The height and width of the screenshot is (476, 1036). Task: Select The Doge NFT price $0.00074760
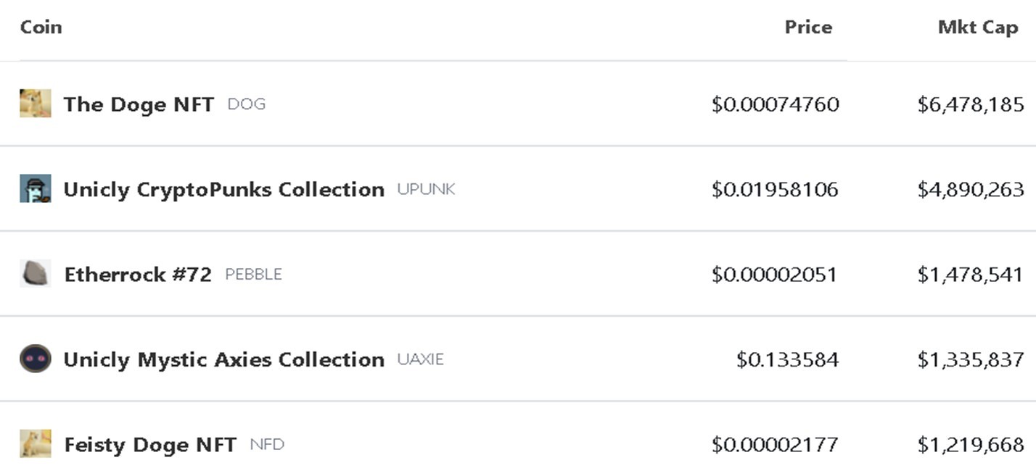[776, 104]
